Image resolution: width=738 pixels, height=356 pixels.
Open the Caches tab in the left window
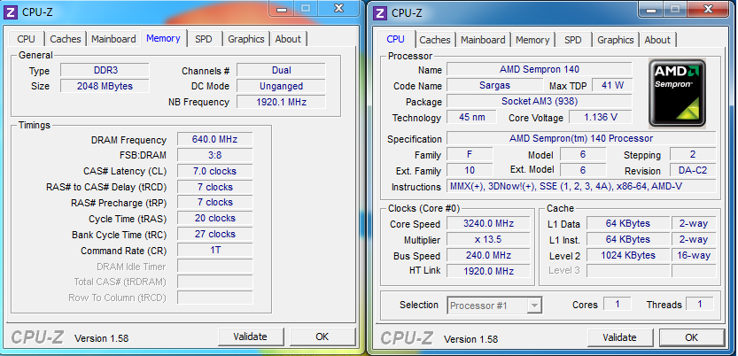click(66, 39)
